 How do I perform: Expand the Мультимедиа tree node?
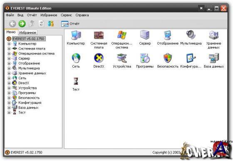click(x=9, y=68)
